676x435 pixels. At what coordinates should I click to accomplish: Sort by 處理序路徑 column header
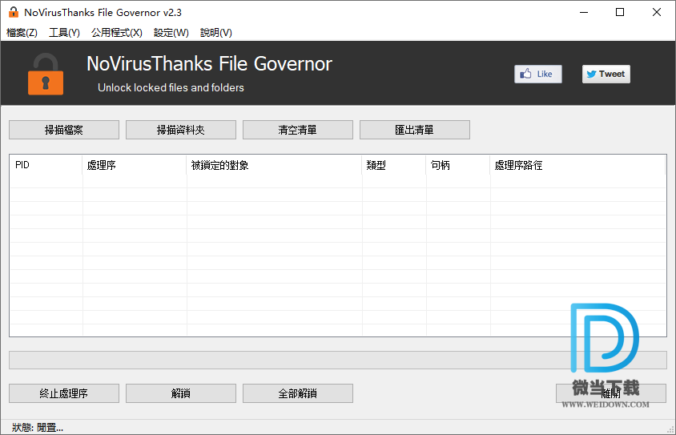[x=577, y=165]
